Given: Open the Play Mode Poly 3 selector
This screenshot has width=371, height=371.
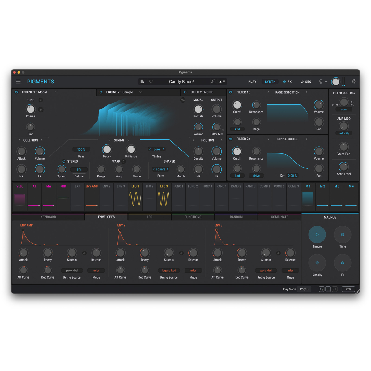Looking at the screenshot, I should coord(304,289).
